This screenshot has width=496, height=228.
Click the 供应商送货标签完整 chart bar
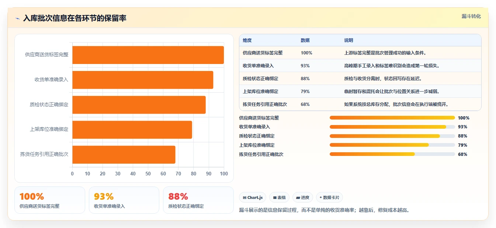(x=148, y=55)
